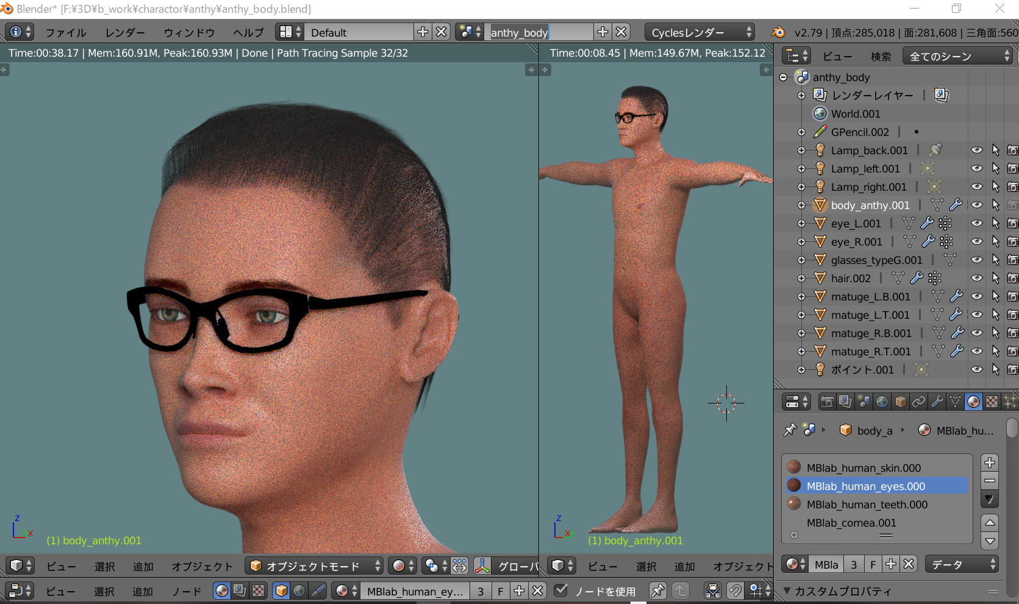1019x604 pixels.
Task: Toggle visibility of glasses_typeG.001
Action: (976, 260)
